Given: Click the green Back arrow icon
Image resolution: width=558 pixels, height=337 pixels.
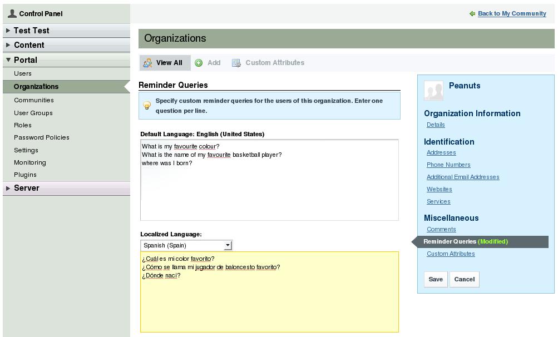Looking at the screenshot, I should [472, 14].
